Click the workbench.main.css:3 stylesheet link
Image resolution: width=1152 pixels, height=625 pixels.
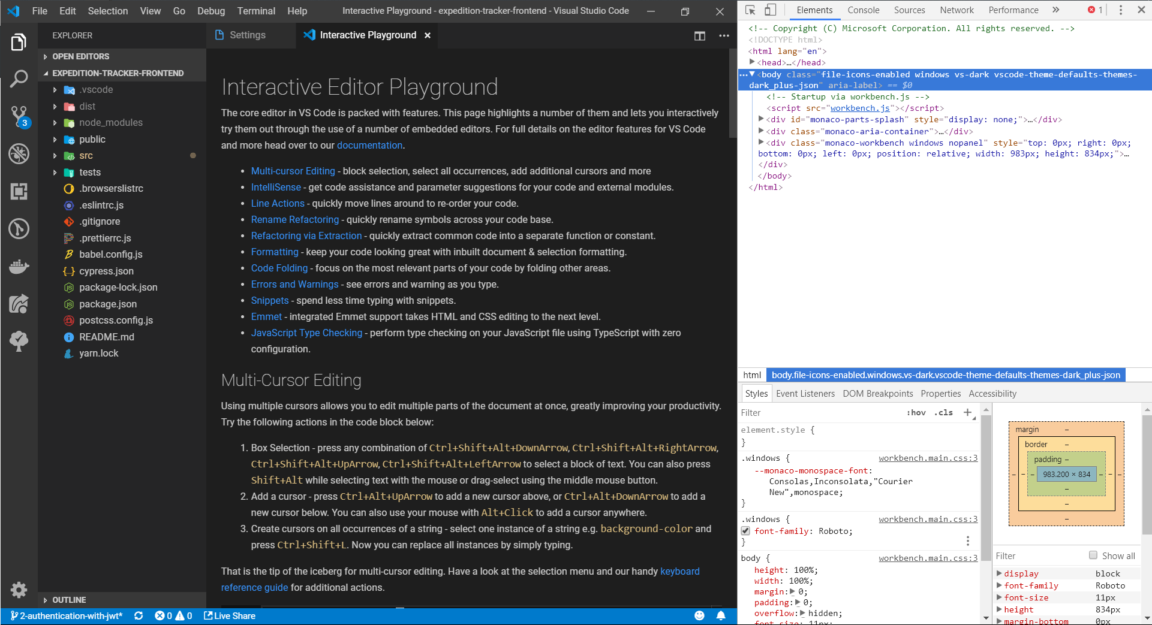pyautogui.click(x=928, y=458)
